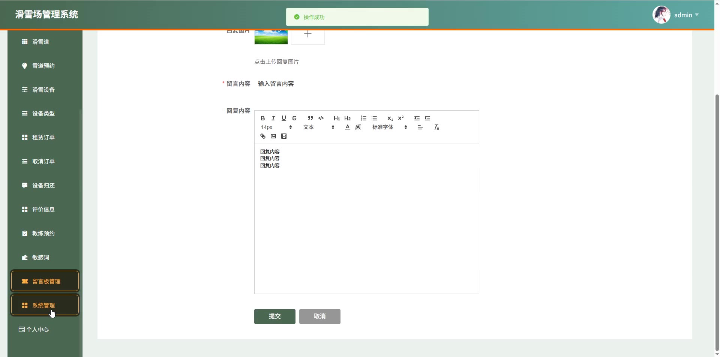
Task: Toggle underline formatting in the editor
Action: (284, 118)
